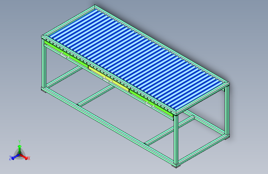268x174 pixels.
Task: Select the green side panel nearest the right corner
Action: (x=151, y=103)
